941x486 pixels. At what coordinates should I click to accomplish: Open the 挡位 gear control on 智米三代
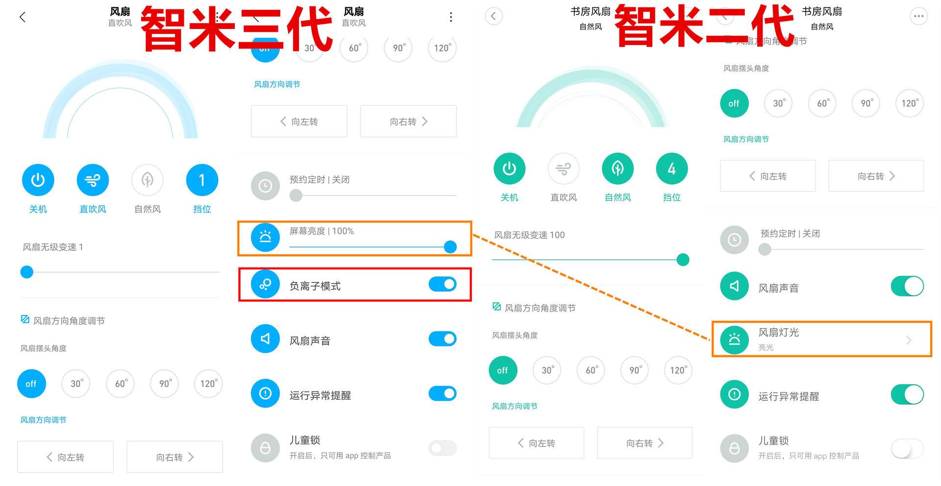[x=201, y=180]
